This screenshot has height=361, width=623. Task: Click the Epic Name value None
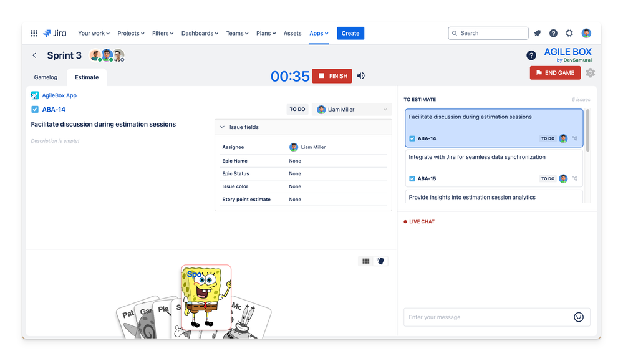point(295,161)
